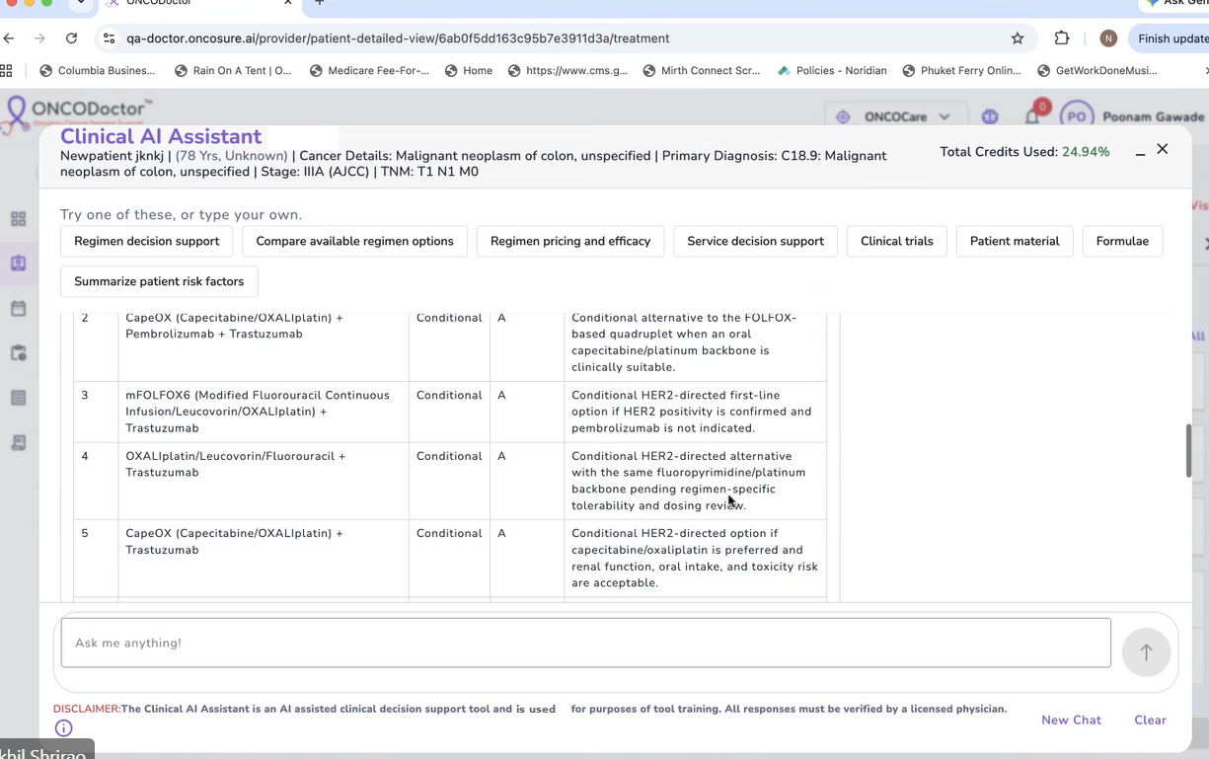This screenshot has width=1209, height=759.
Task: Open the Medicare Fee-For bookmark
Action: [369, 70]
